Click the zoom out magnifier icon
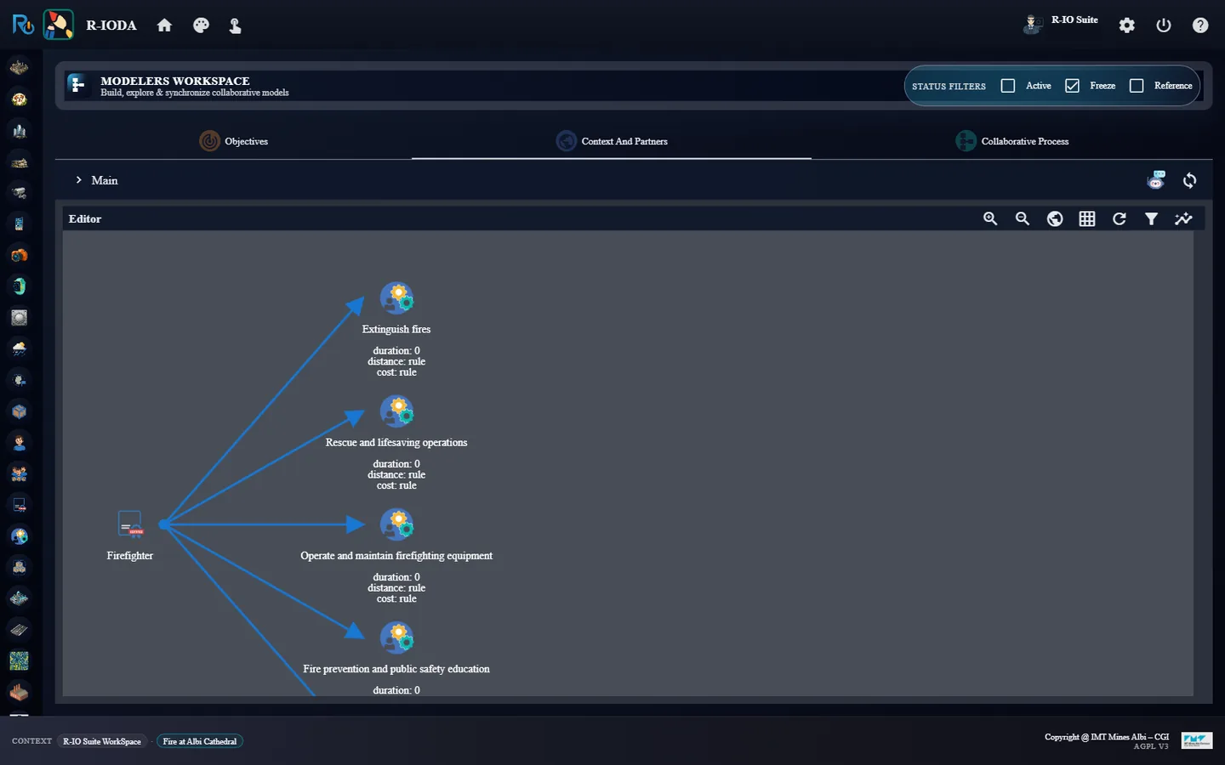 point(1023,218)
